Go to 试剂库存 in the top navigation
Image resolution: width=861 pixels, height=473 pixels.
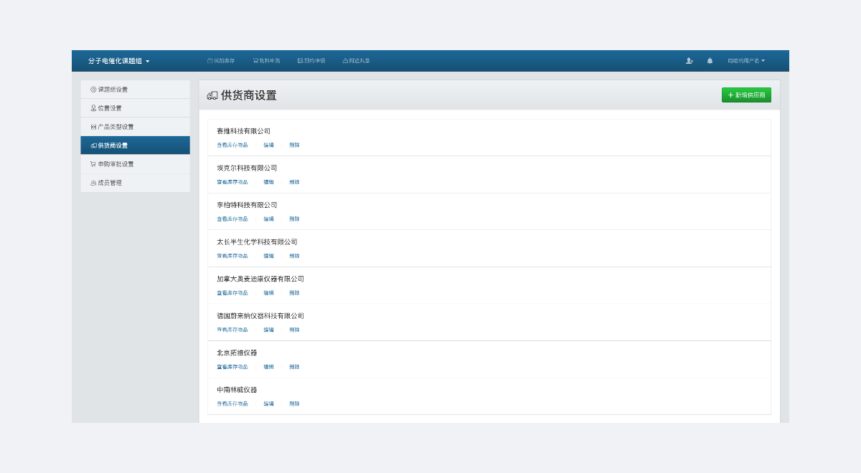[x=221, y=61]
